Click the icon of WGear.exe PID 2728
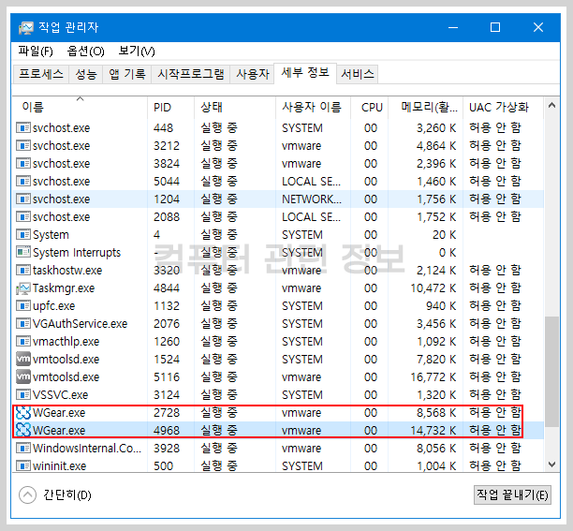The height and width of the screenshot is (531, 573). coord(23,413)
